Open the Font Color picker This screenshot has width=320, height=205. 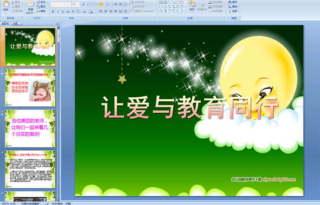click(x=92, y=11)
